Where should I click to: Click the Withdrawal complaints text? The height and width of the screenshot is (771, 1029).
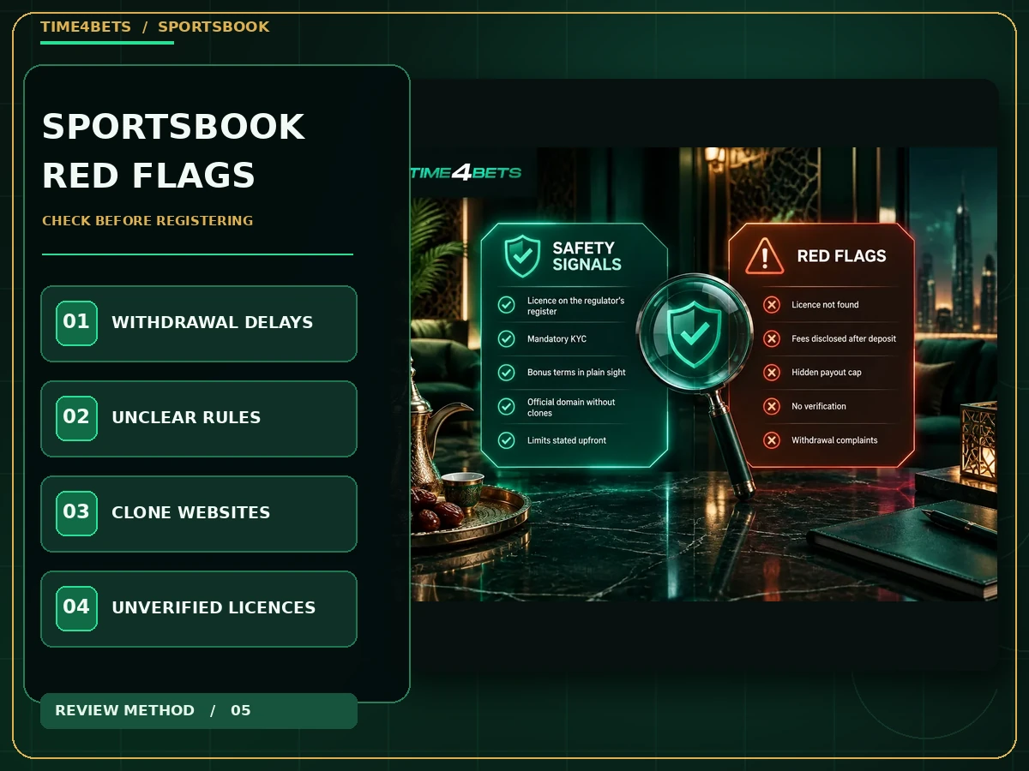(x=834, y=440)
